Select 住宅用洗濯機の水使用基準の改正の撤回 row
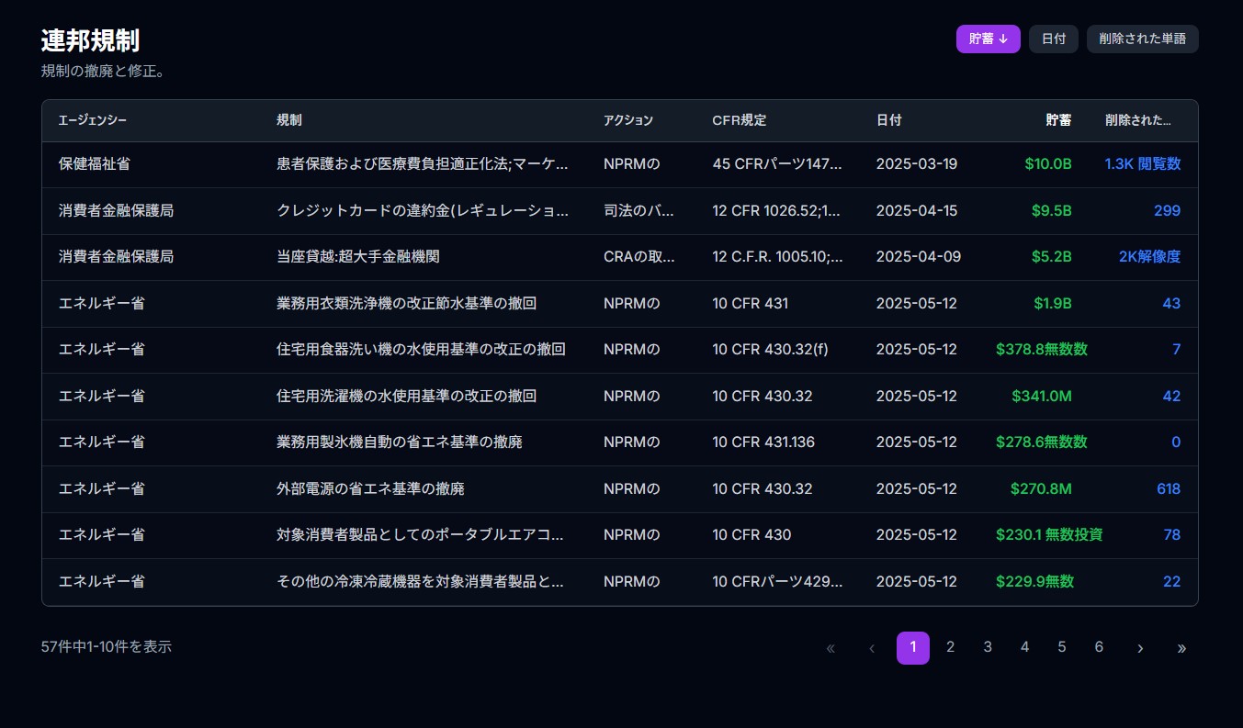This screenshot has height=728, width=1243. 620,396
